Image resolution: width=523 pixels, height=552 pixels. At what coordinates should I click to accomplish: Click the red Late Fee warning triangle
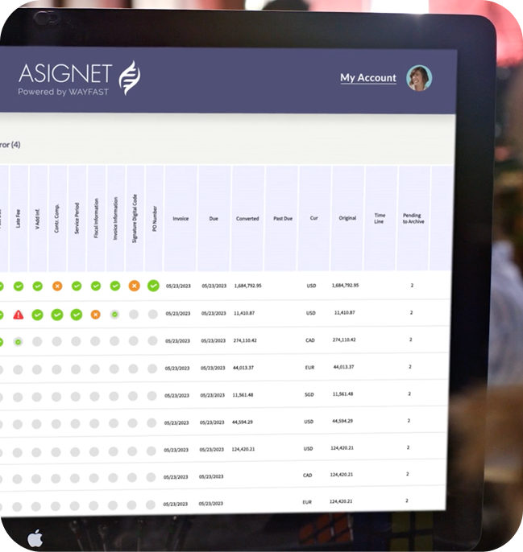tap(19, 315)
